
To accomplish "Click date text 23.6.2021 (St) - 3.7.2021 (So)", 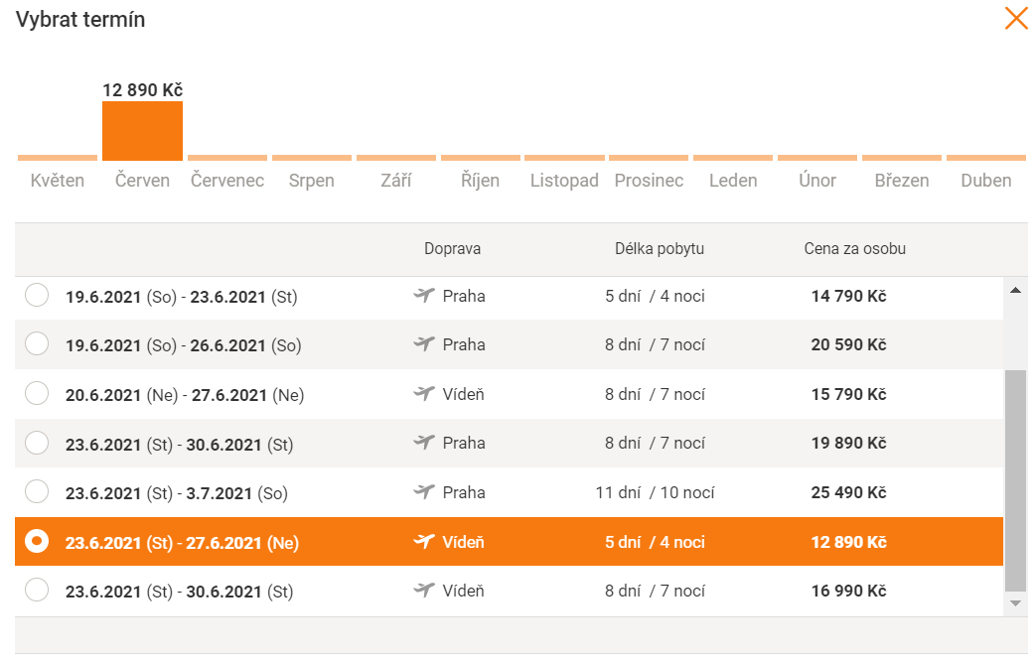I will tap(176, 493).
